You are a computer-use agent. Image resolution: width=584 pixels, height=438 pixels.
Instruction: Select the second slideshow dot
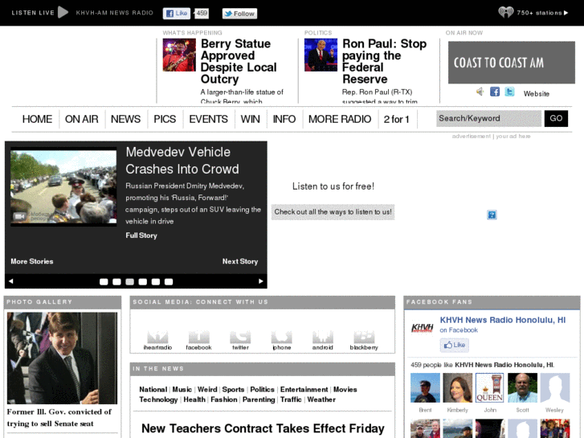coord(116,282)
